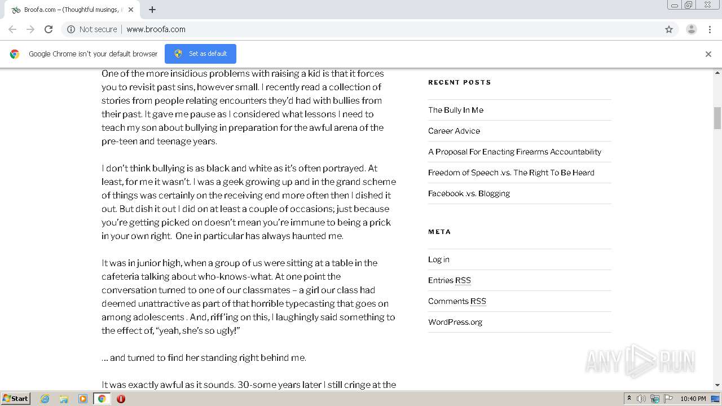Select the Broofa.com browser tab

pyautogui.click(x=72, y=10)
